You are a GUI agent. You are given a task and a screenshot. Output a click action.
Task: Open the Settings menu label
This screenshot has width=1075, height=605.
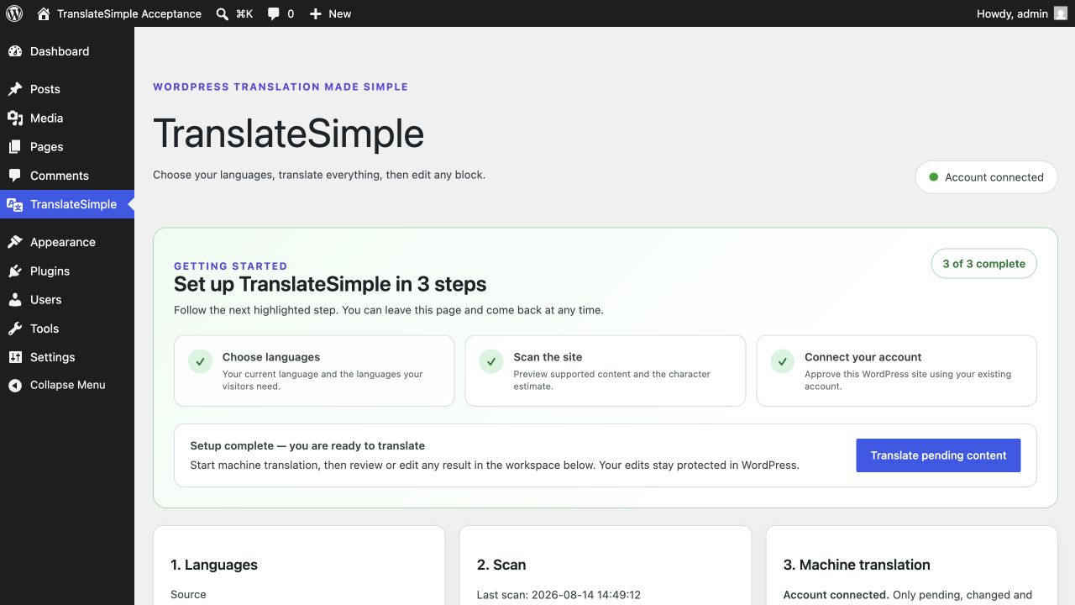pos(53,357)
